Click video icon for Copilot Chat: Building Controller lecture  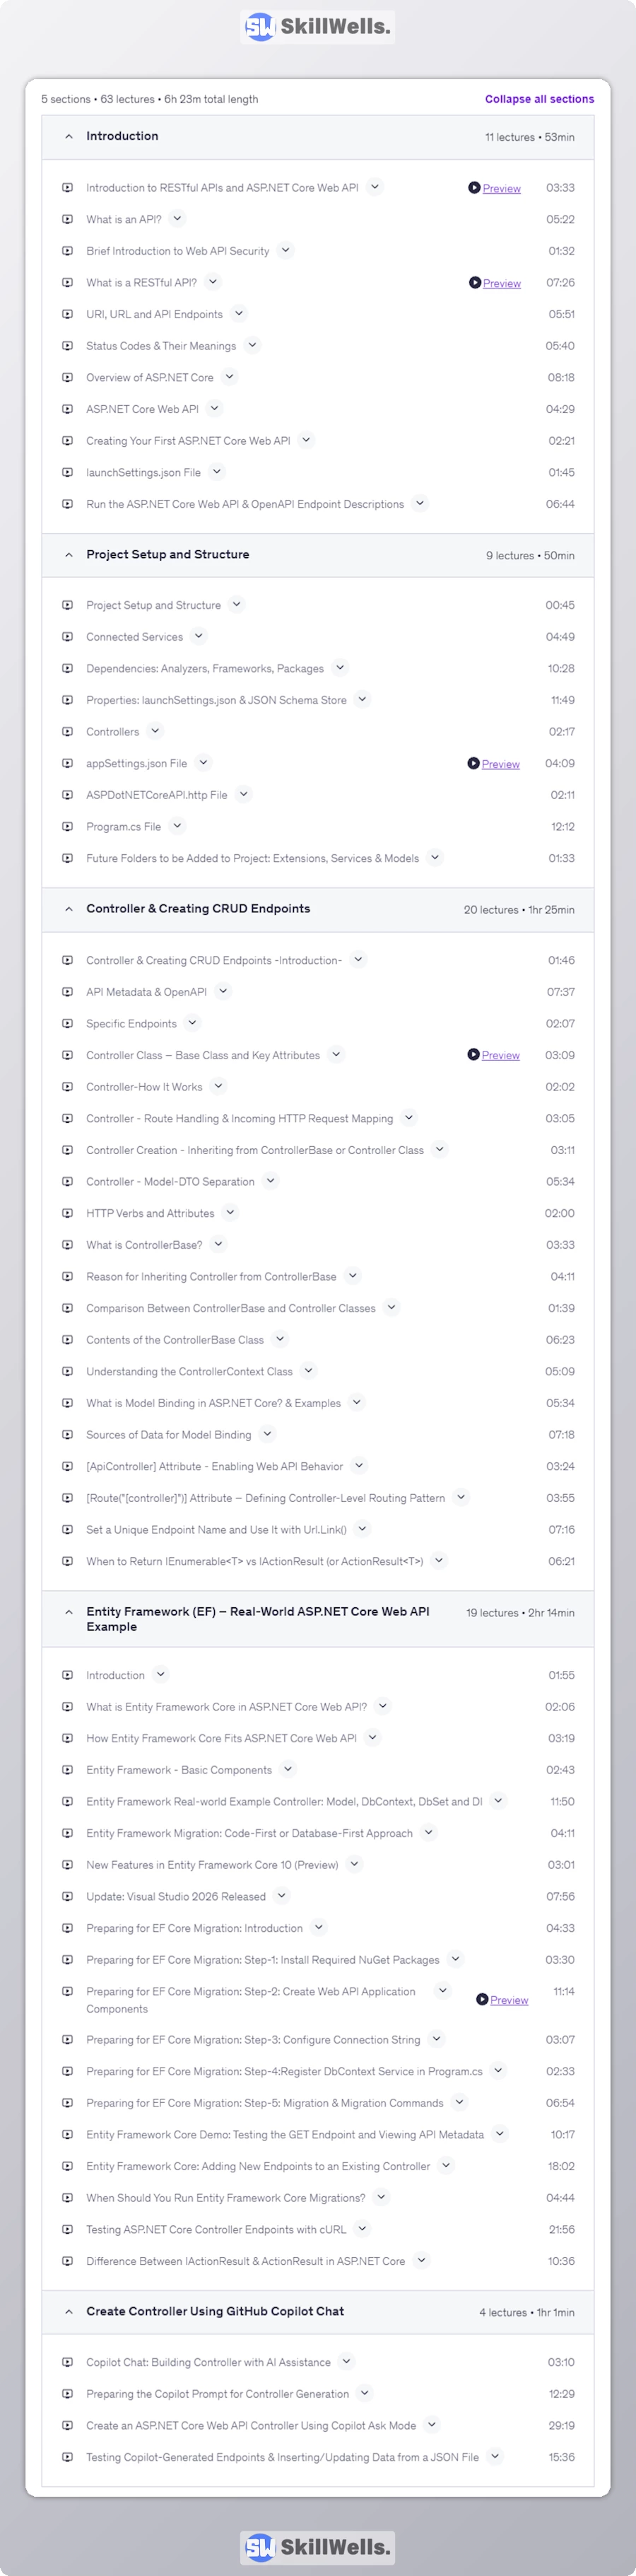(x=67, y=2363)
